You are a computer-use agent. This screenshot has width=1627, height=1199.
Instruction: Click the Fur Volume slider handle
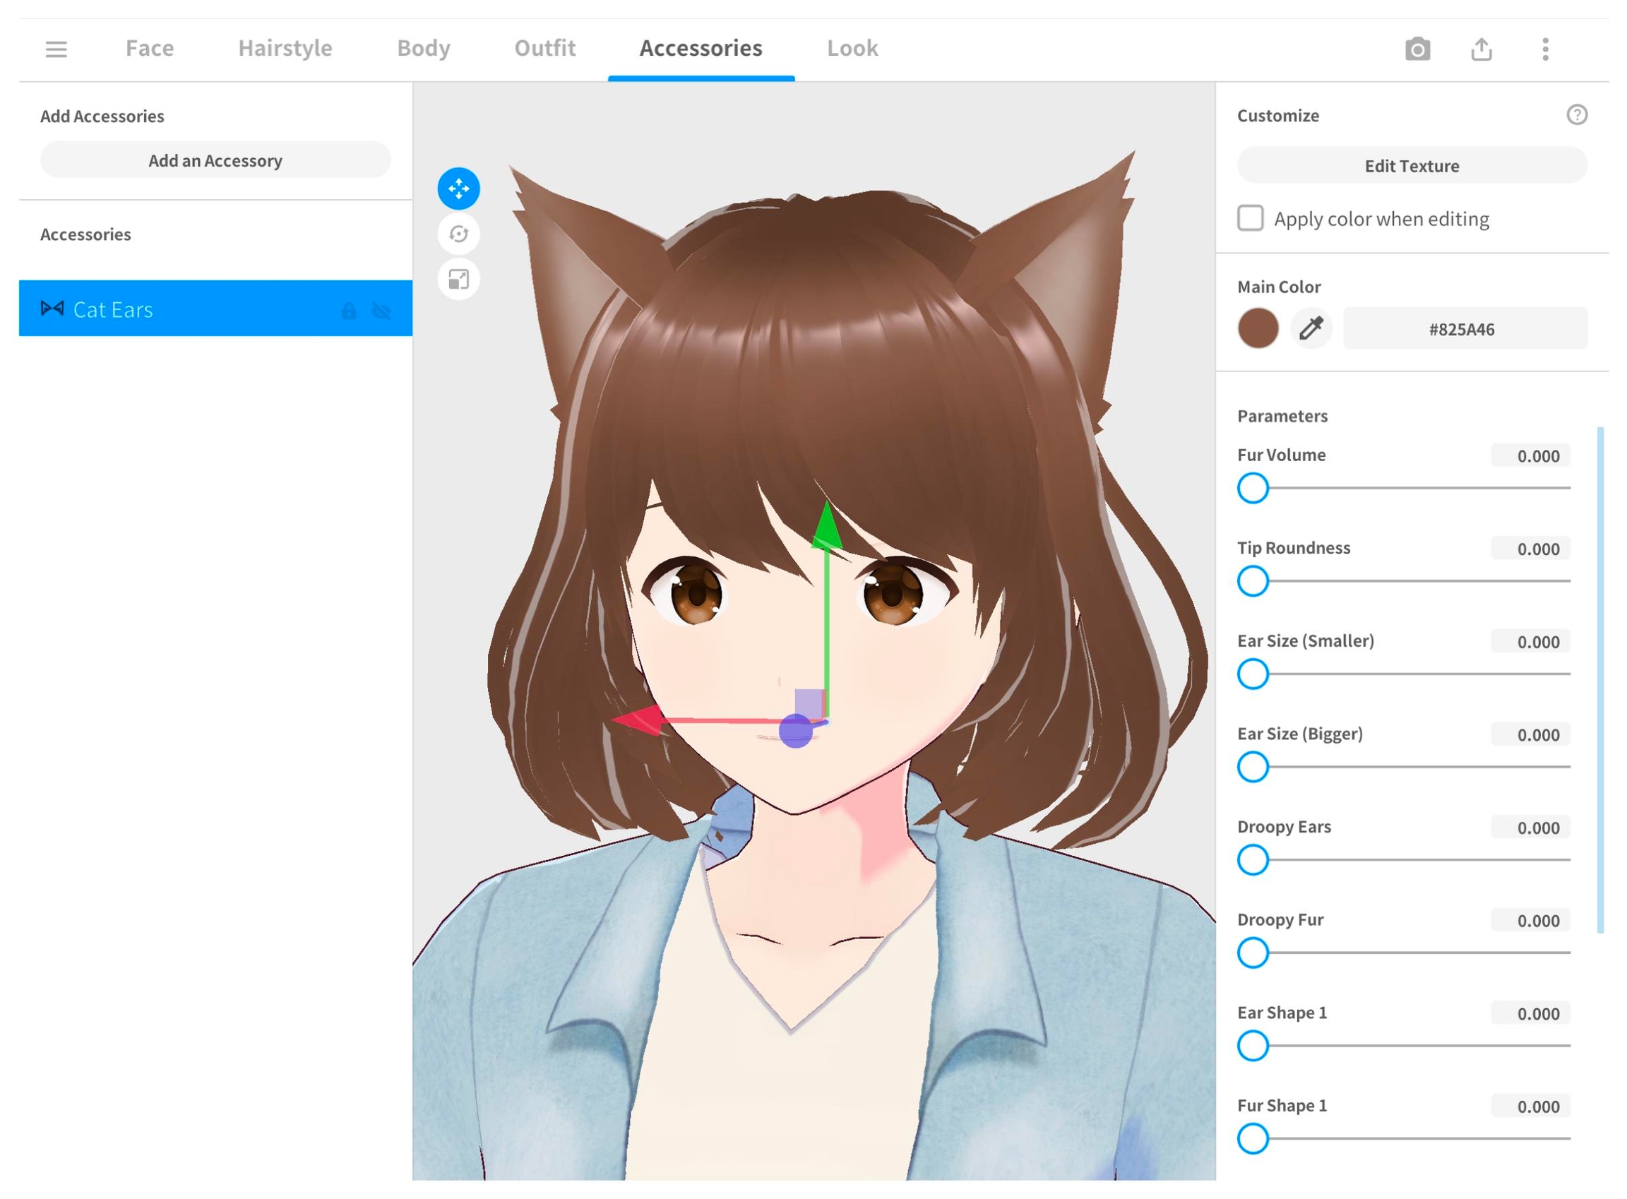[1253, 488]
